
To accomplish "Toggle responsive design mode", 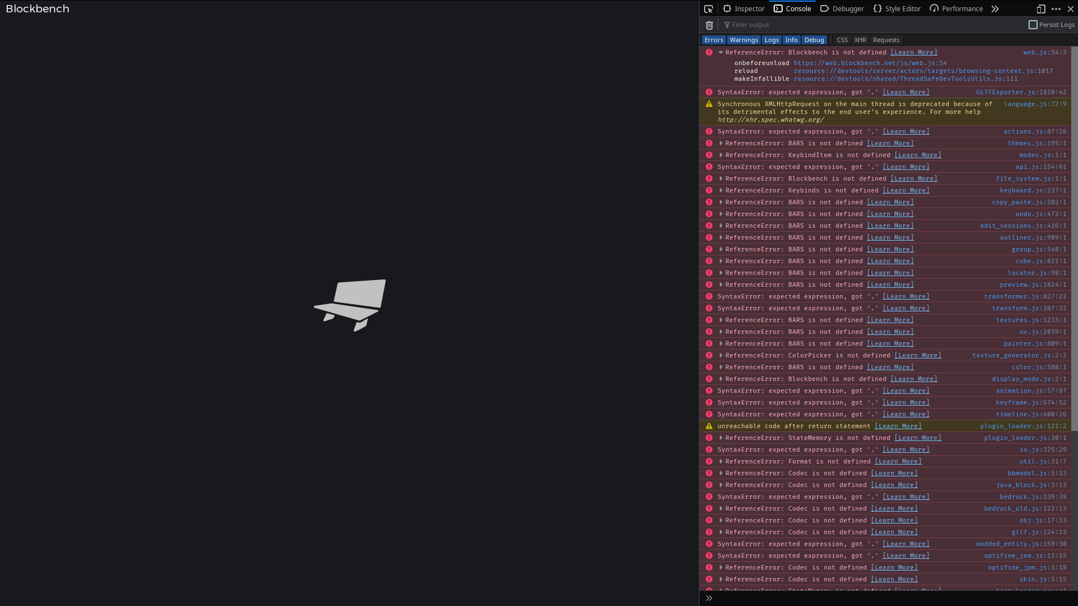I will tap(1040, 9).
